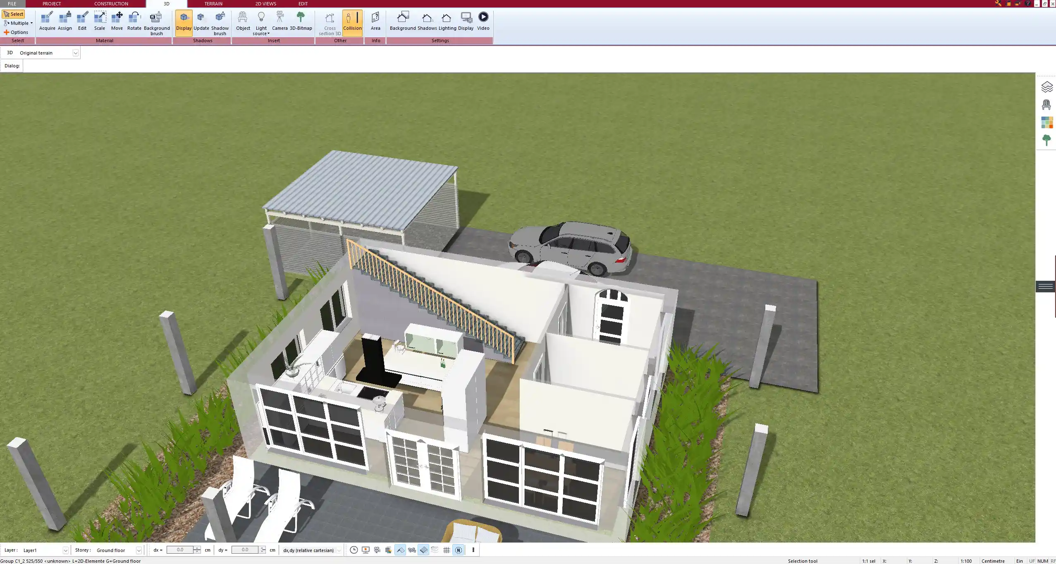Toggle the grid display in bottom toolbar
1056x564 pixels.
click(x=447, y=550)
